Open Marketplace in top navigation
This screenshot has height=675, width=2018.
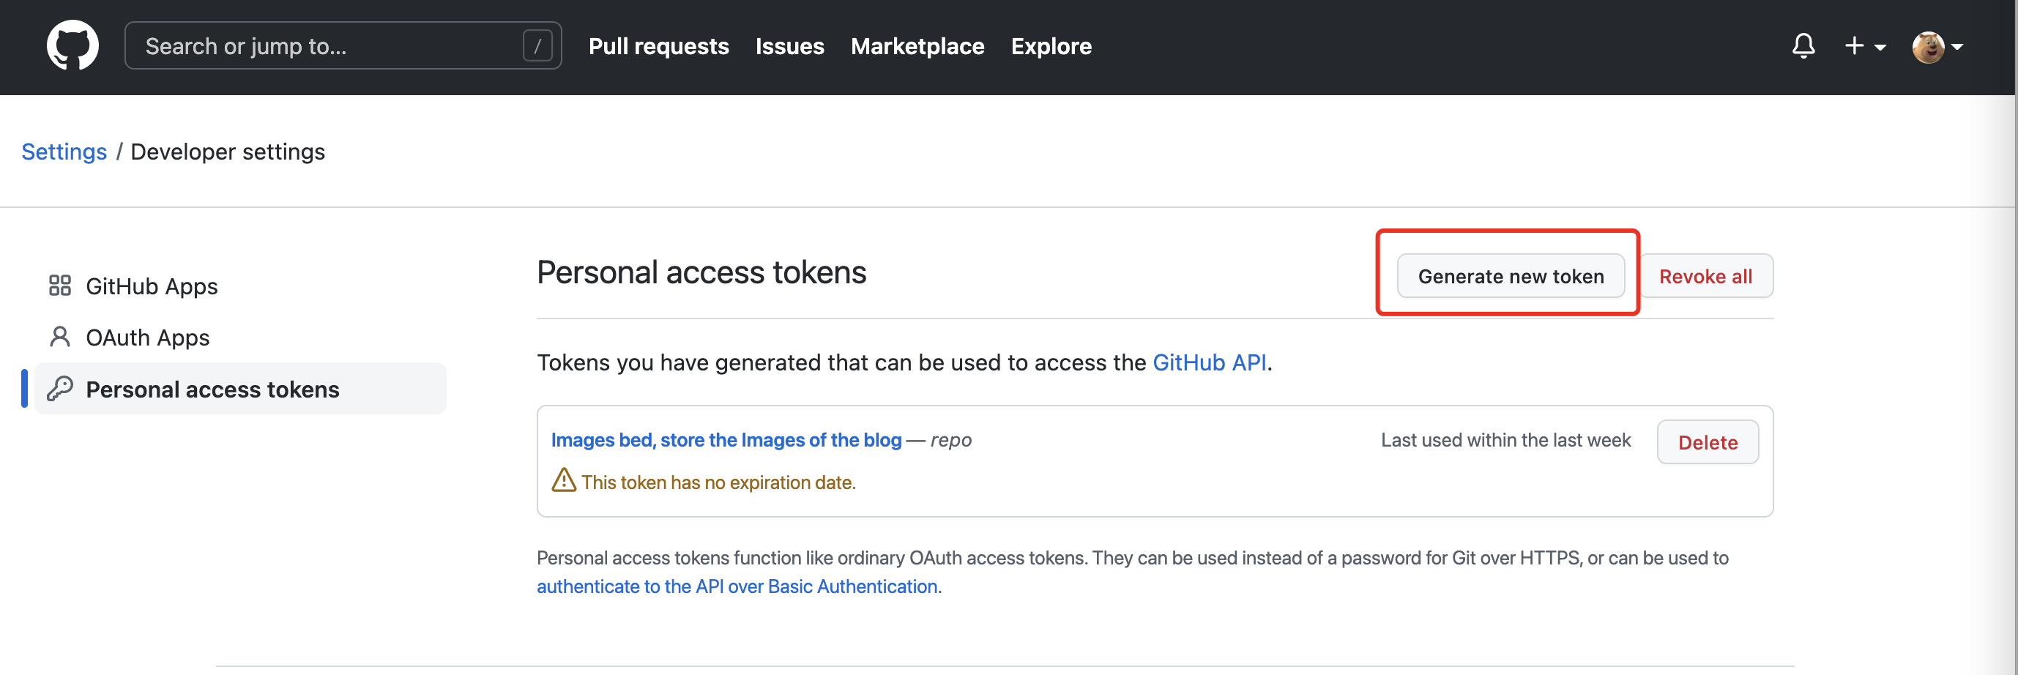coord(917,46)
